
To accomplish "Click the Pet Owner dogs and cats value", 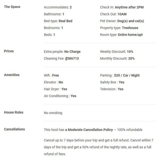I will (131, 21).
